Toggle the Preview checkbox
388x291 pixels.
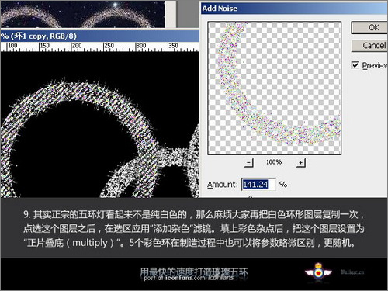pos(355,65)
